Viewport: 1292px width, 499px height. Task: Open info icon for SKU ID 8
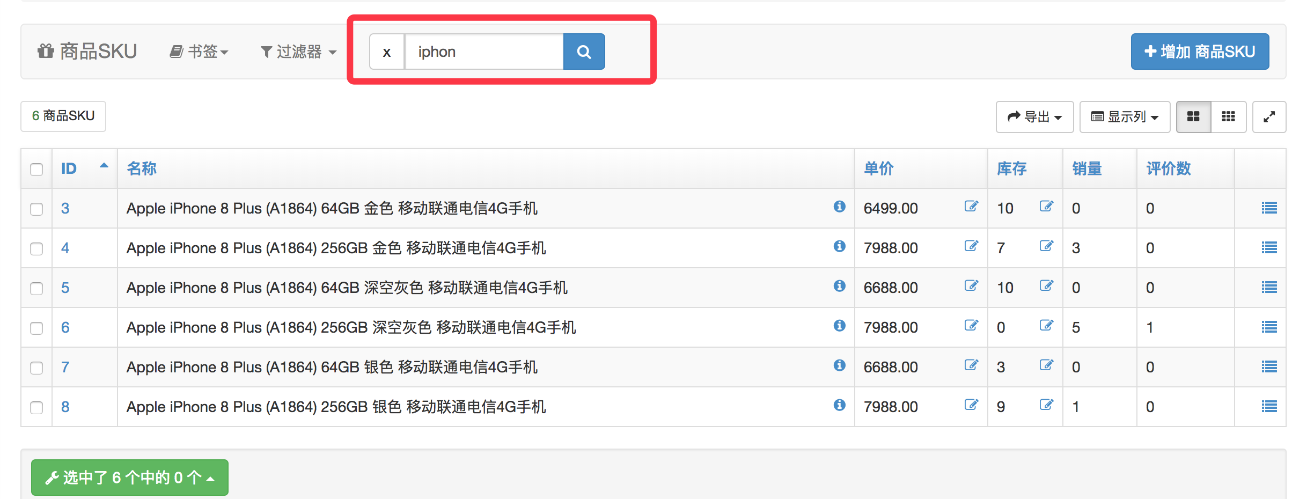pyautogui.click(x=840, y=405)
